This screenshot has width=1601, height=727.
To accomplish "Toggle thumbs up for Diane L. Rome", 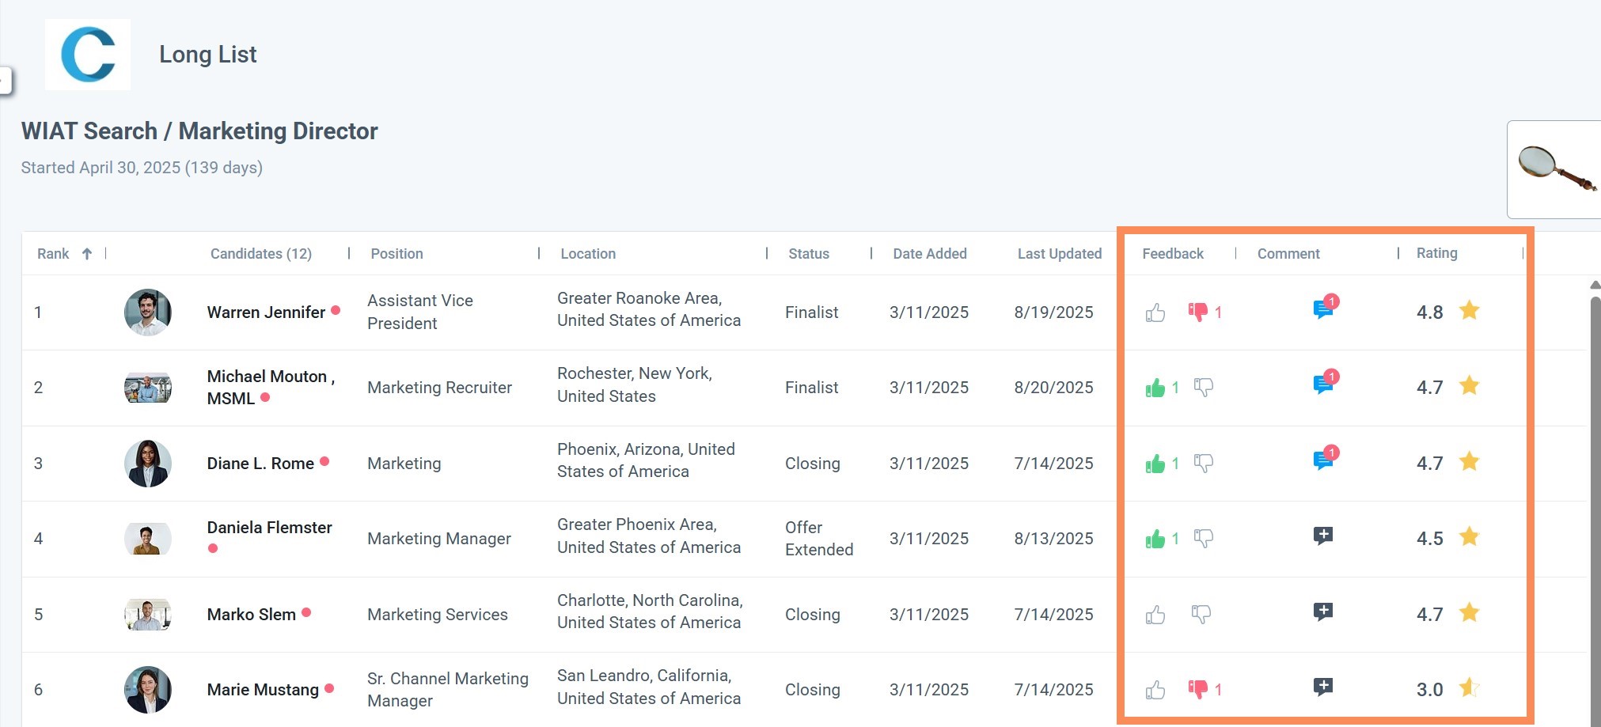I will (x=1155, y=464).
